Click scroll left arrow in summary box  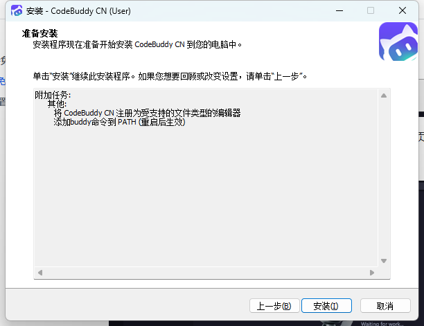[x=40, y=273]
